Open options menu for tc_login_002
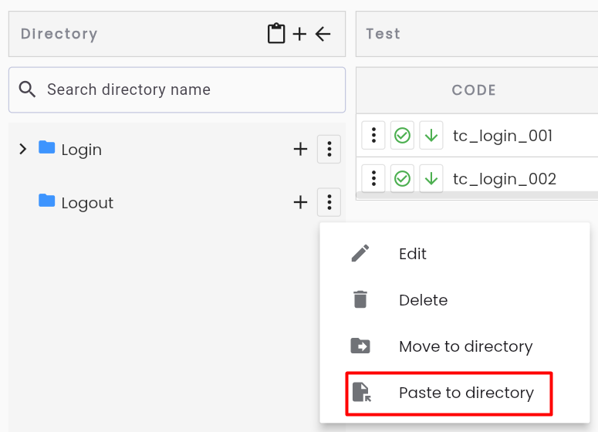Screen dimensions: 598x432 point(373,178)
